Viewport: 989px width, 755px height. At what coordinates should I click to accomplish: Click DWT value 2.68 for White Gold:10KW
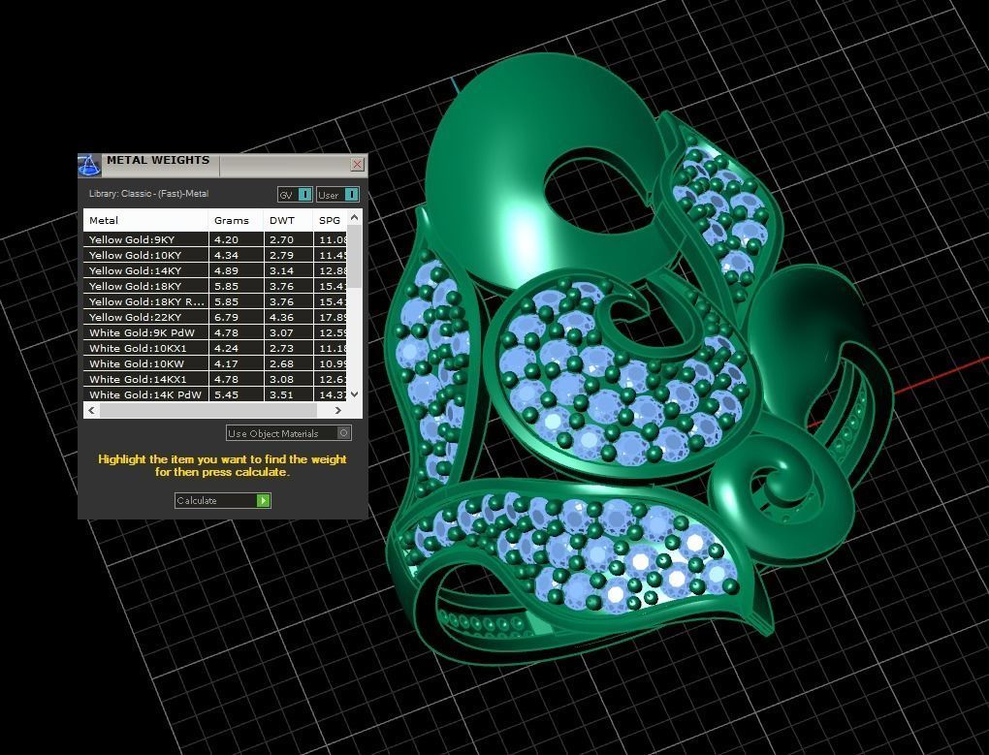tap(281, 363)
